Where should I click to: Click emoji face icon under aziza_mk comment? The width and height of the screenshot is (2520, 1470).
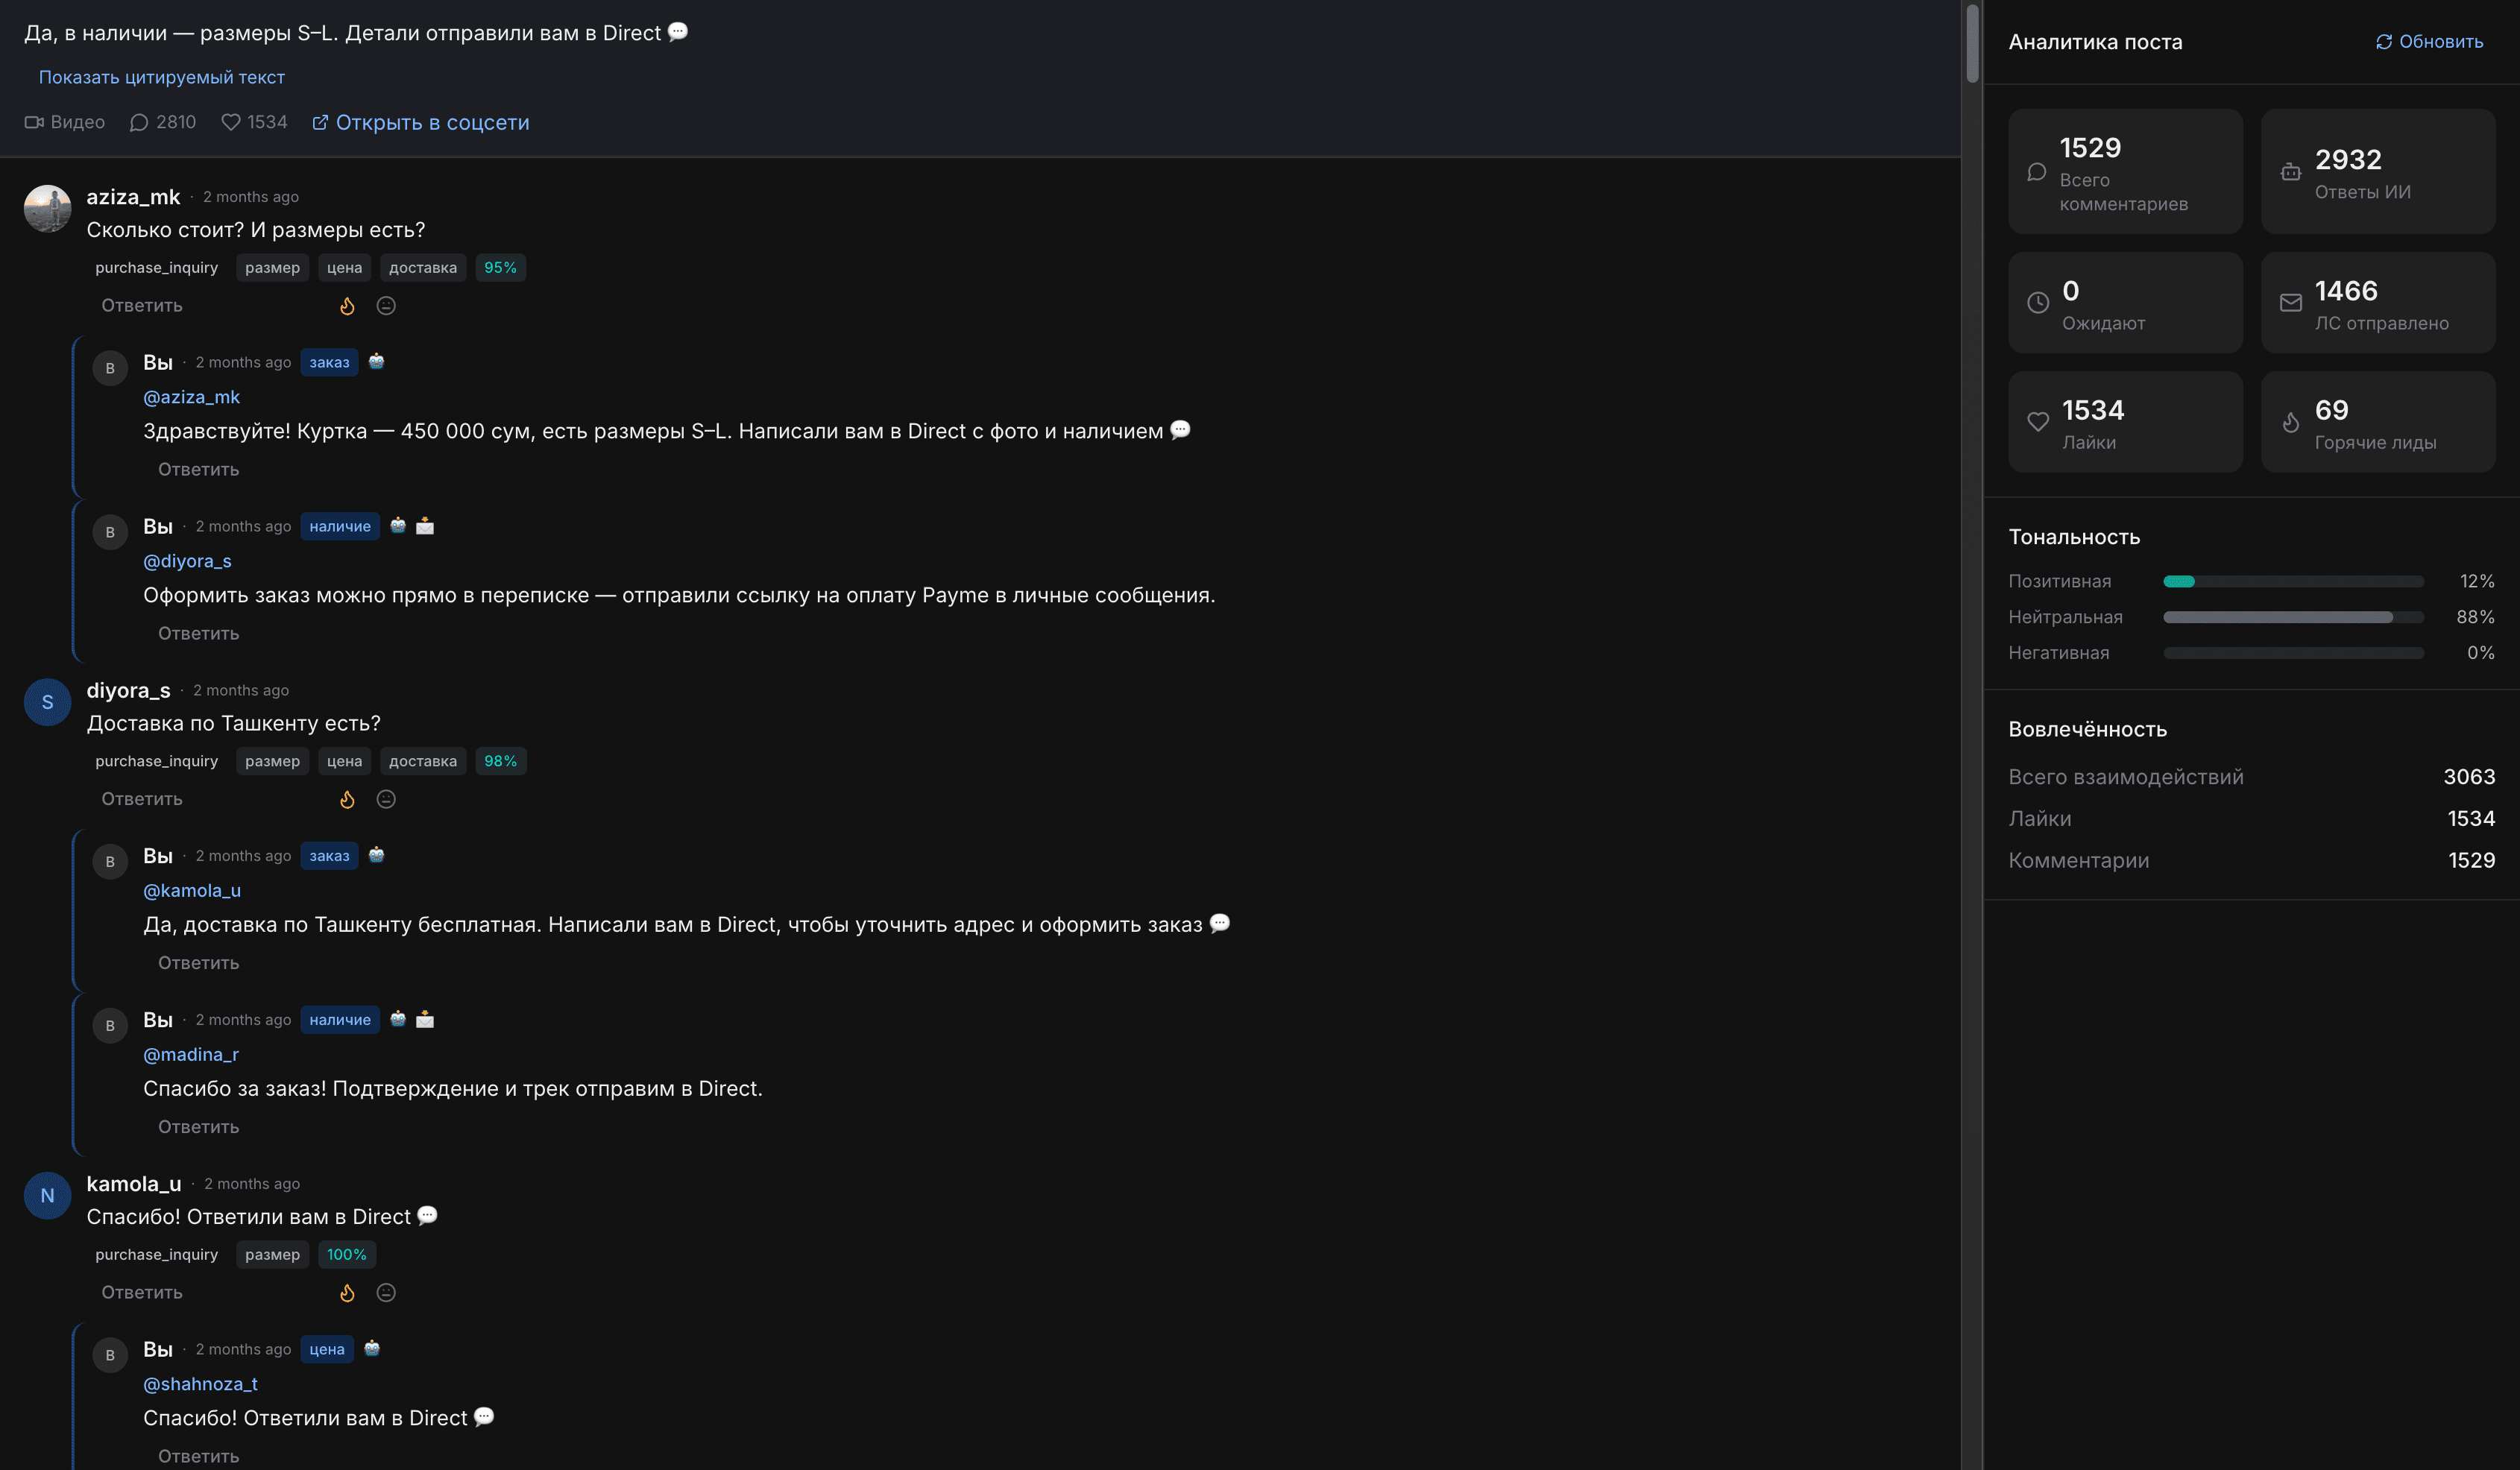pos(386,306)
